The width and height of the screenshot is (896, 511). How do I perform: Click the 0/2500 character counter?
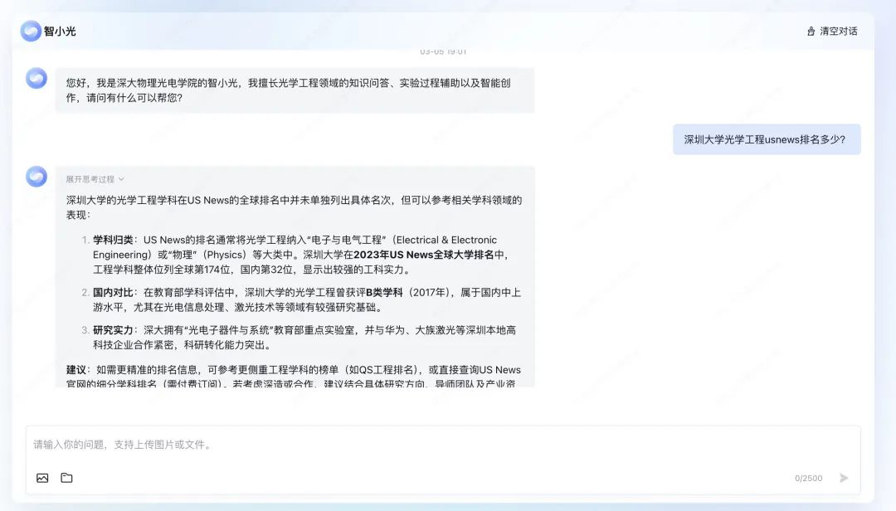(808, 479)
